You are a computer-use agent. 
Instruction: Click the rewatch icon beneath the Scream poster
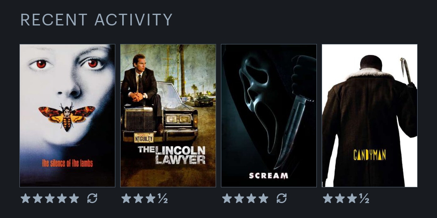point(282,198)
